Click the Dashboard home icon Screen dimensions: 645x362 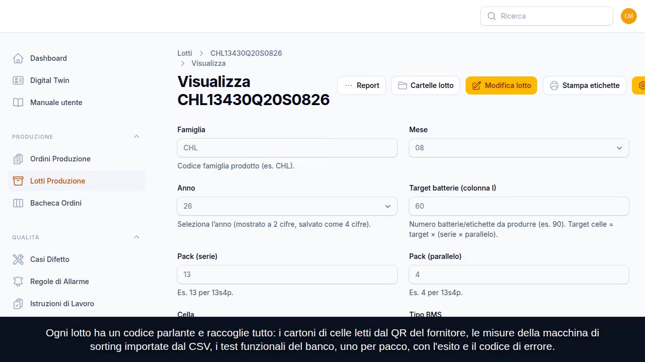click(x=18, y=58)
